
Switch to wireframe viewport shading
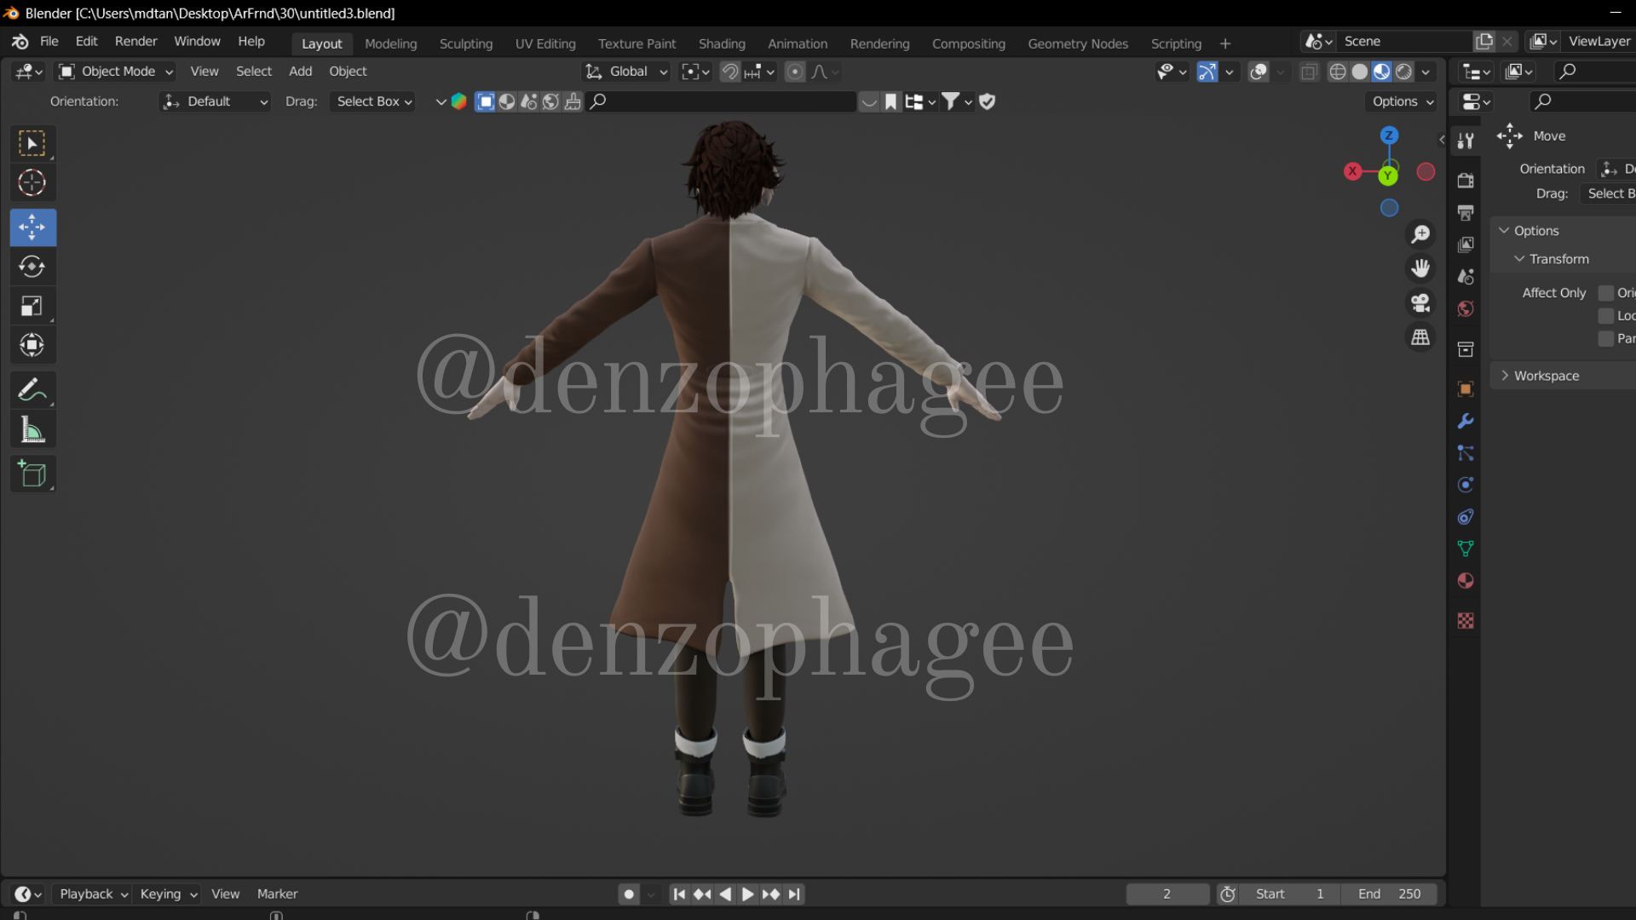(x=1338, y=72)
